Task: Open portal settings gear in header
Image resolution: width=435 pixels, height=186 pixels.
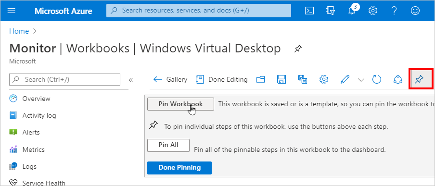Action: [373, 11]
